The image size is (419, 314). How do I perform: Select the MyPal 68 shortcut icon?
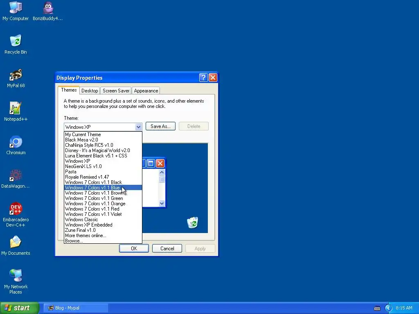tap(16, 78)
